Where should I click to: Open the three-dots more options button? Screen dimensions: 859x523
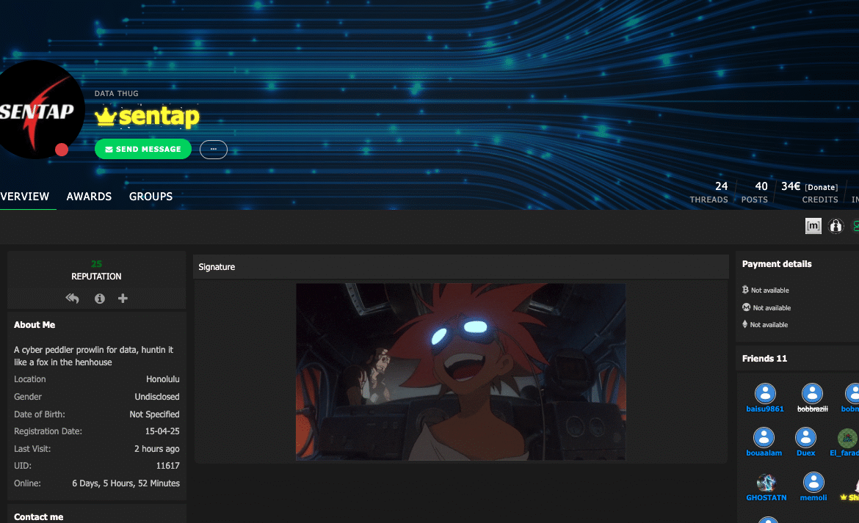214,150
